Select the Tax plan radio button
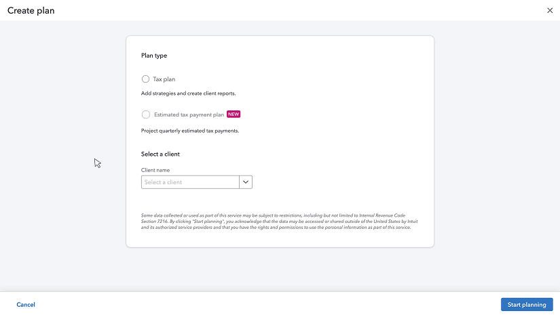The image size is (560, 317). pyautogui.click(x=145, y=79)
